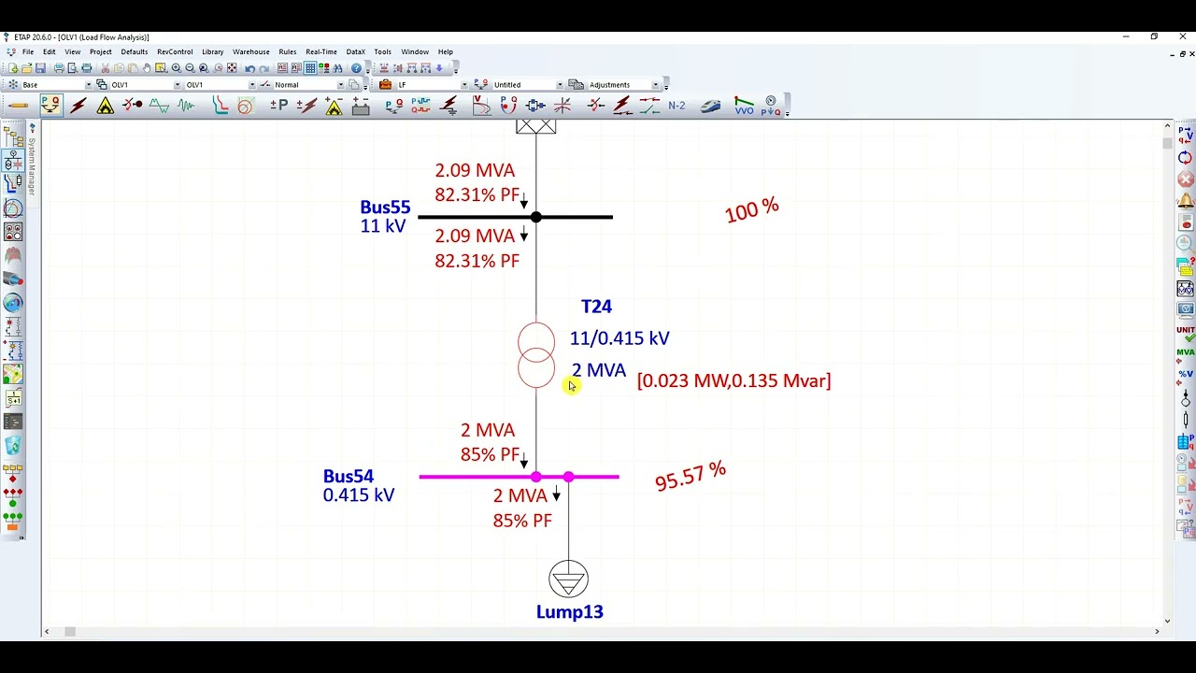This screenshot has width=1196, height=673.
Task: Open the VVO optimization mode icon
Action: click(744, 106)
